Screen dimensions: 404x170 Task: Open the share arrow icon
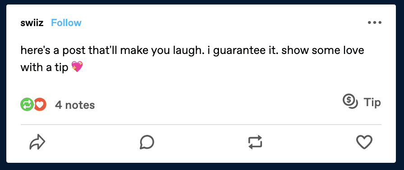[37, 142]
